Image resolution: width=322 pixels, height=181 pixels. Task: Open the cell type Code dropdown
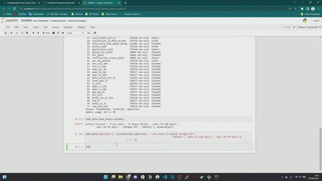click(75, 33)
